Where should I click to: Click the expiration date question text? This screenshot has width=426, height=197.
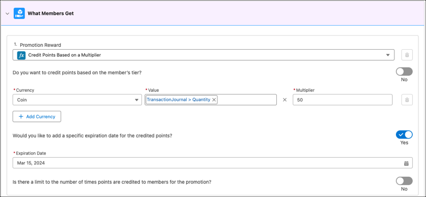(x=92, y=135)
